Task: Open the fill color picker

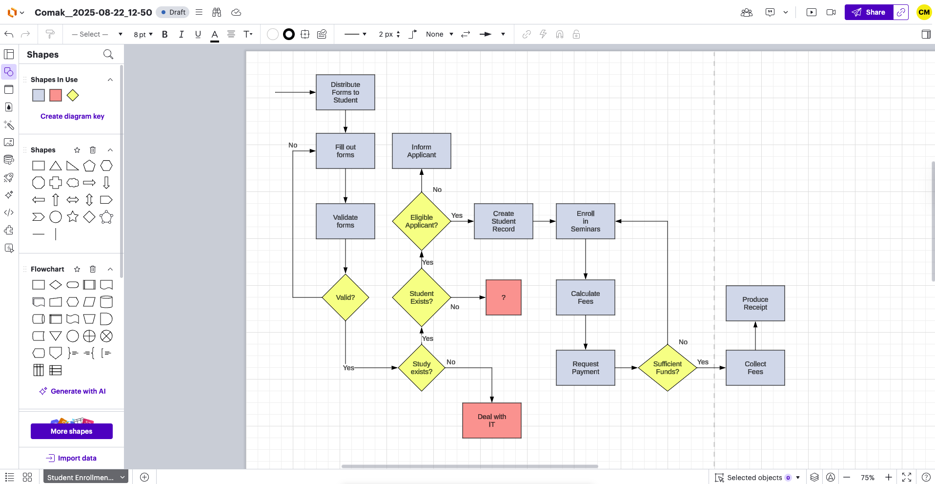Action: coord(273,34)
